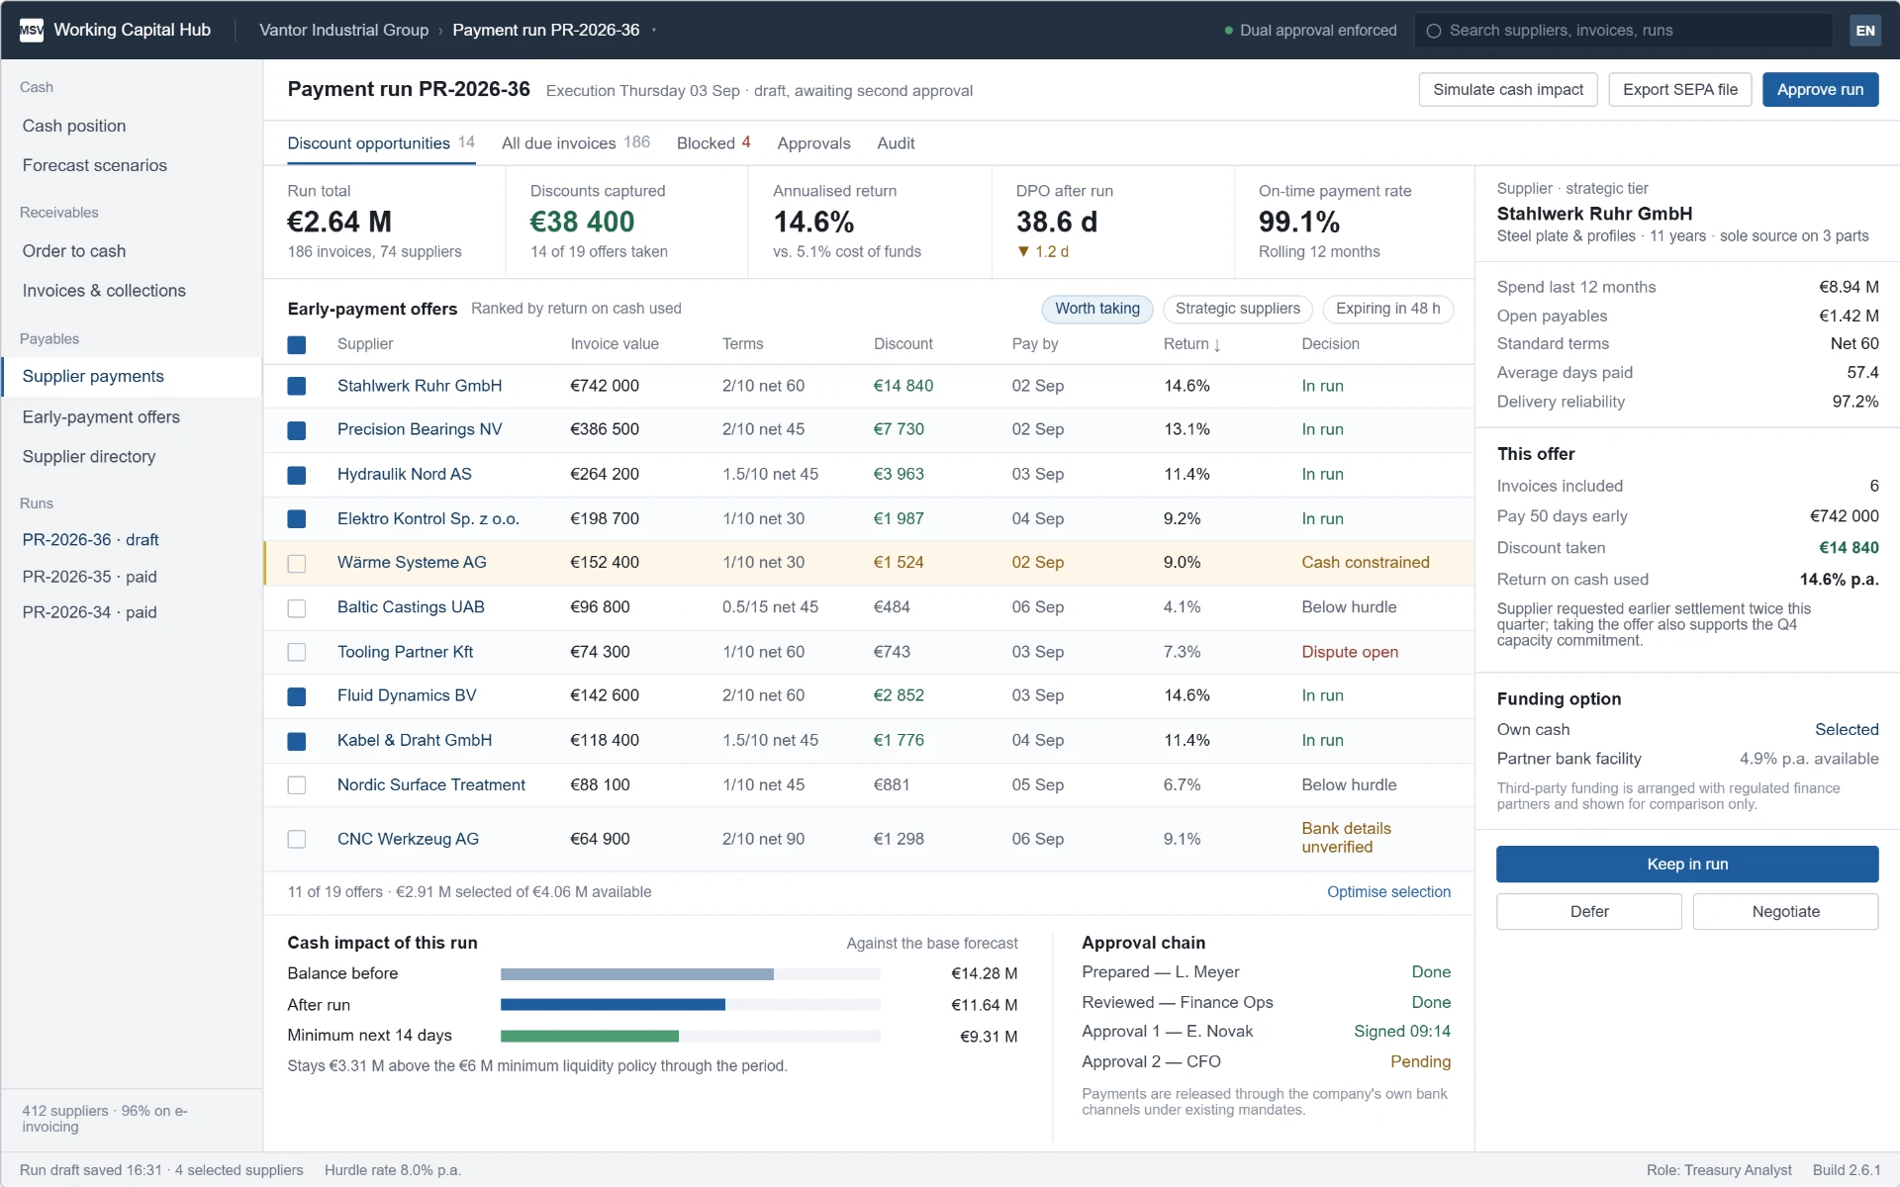Click the Minimum next 14 days bar
The image size is (1900, 1187).
[x=691, y=1037]
